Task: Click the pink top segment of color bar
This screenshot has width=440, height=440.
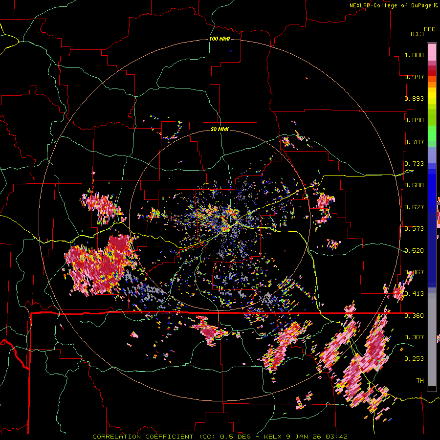Action: 432,52
